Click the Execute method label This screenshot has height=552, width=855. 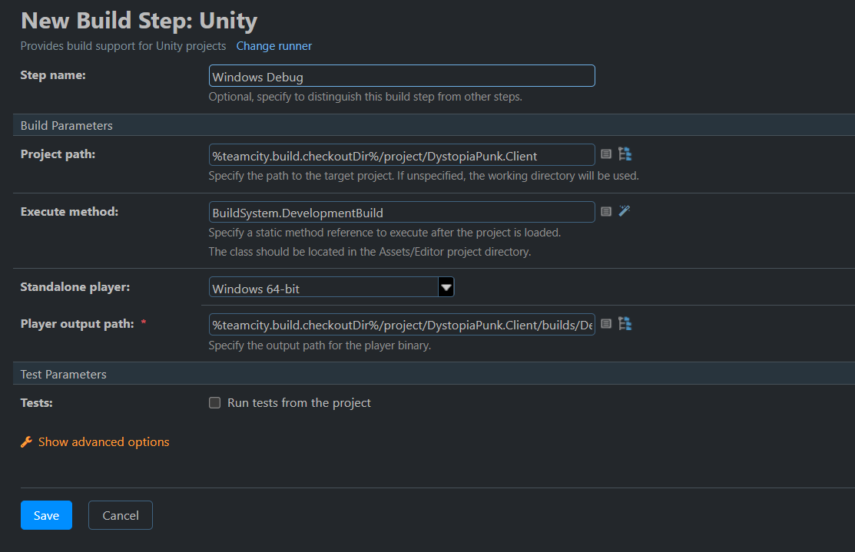(69, 211)
